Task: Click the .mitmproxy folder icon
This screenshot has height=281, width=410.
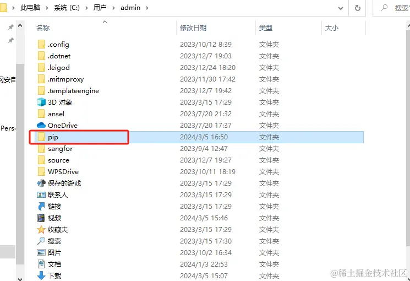Action: point(41,79)
